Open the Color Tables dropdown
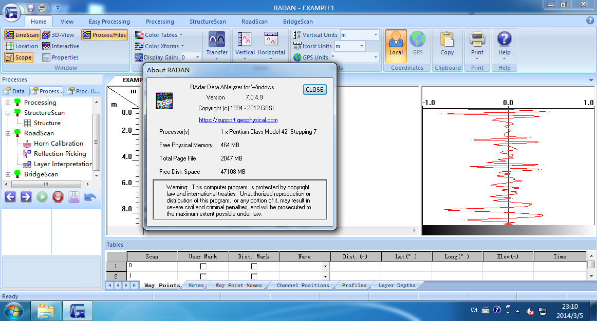Image resolution: width=597 pixels, height=321 pixels. [x=159, y=35]
